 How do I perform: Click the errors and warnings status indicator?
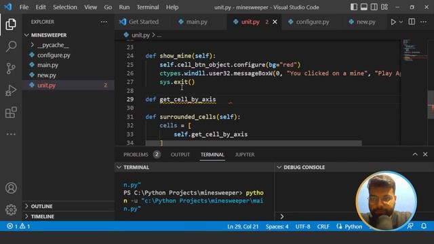click(18, 226)
